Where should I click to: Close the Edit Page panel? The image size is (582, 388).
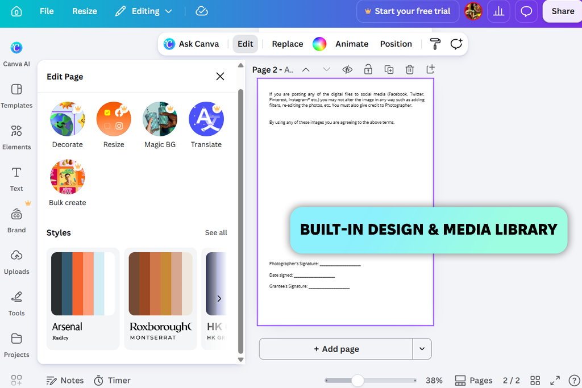click(x=220, y=77)
